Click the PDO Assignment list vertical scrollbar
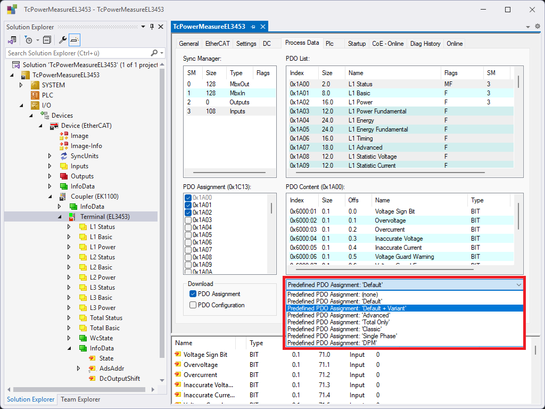Screen dimensions: 545x409 [271, 208]
